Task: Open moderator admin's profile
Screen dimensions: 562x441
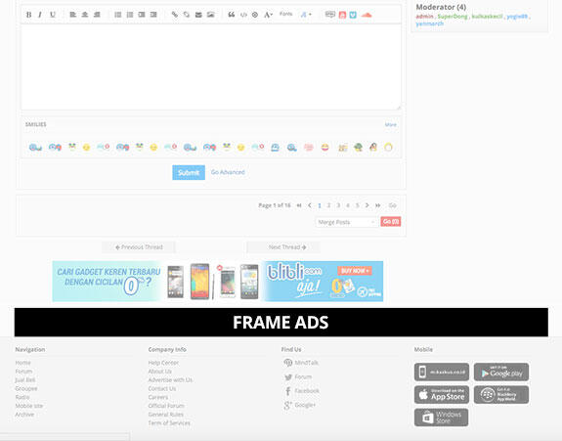Action: point(424,17)
